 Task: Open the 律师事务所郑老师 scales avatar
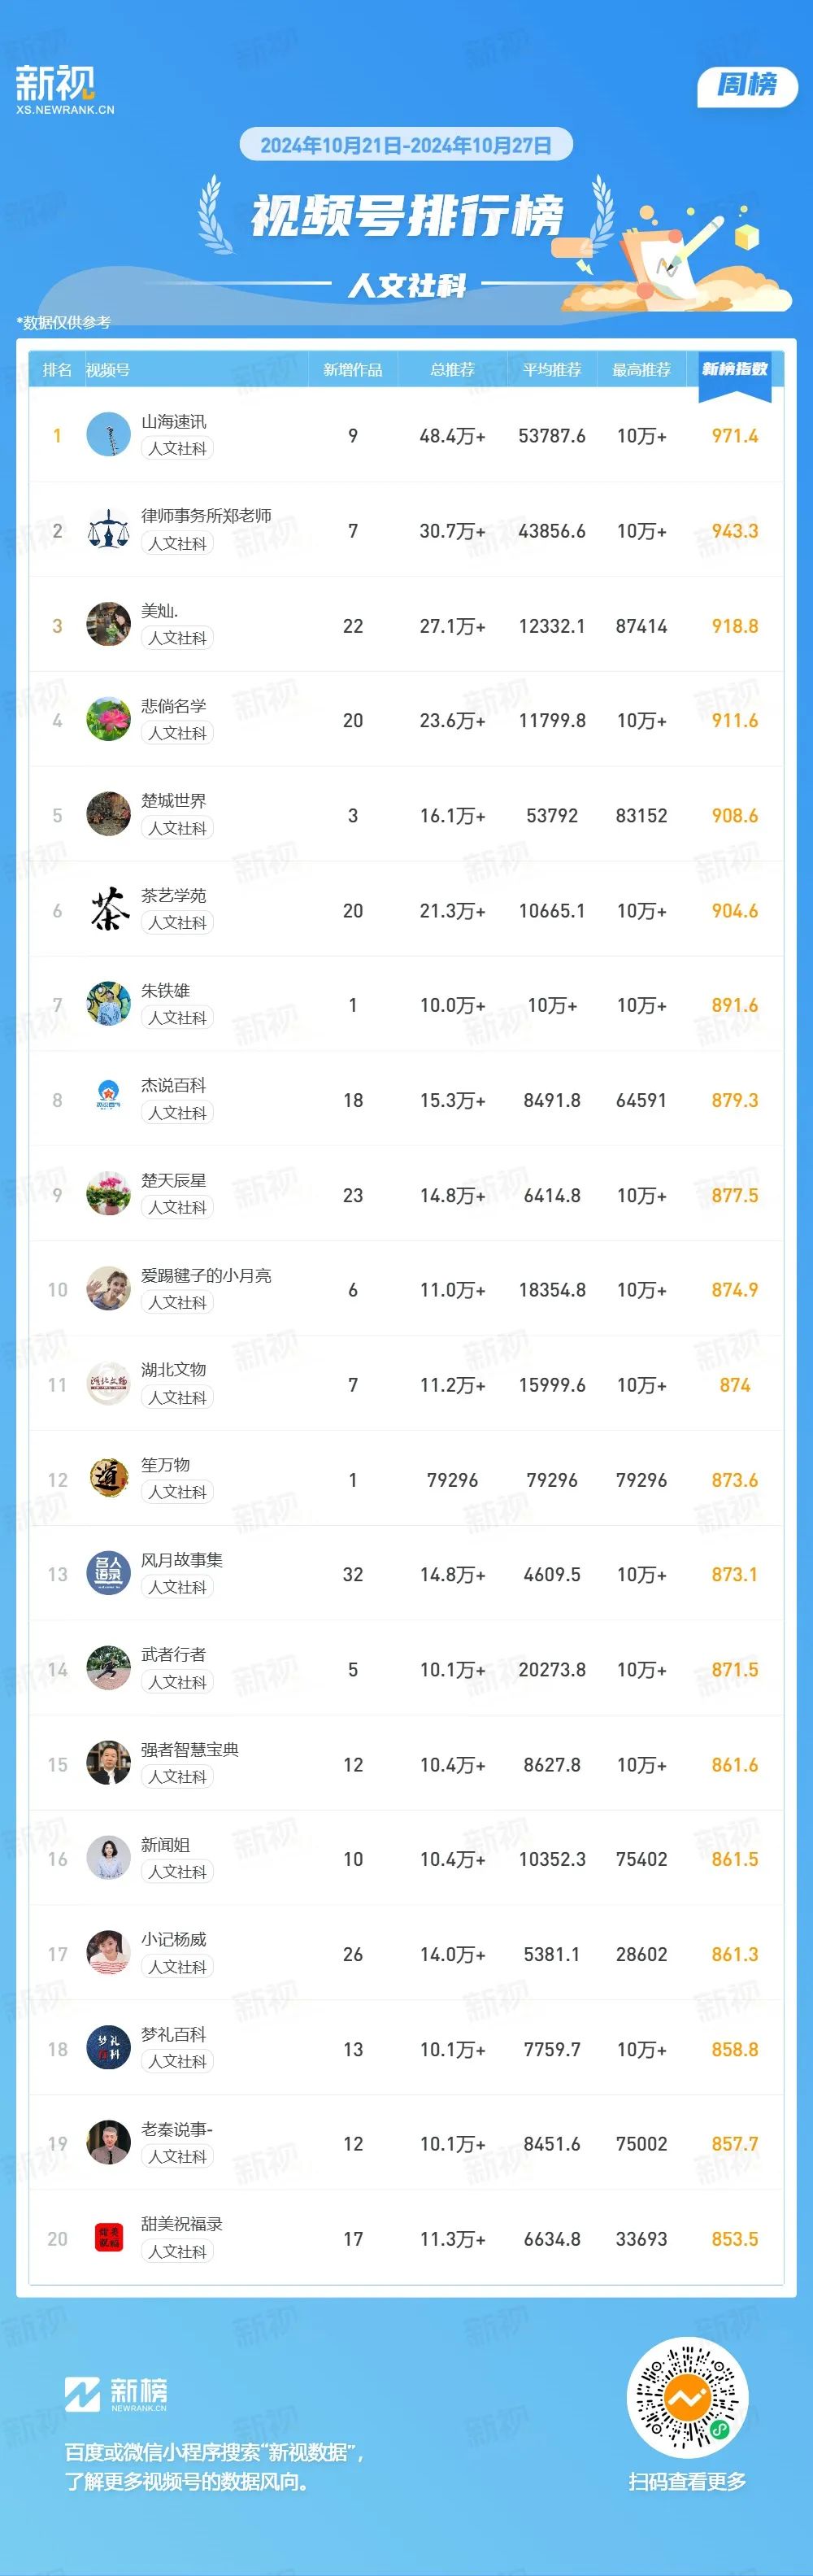click(x=108, y=530)
